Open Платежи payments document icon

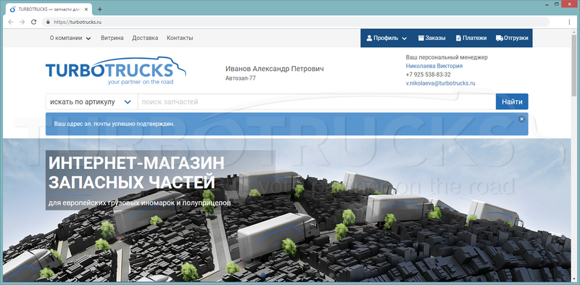458,38
